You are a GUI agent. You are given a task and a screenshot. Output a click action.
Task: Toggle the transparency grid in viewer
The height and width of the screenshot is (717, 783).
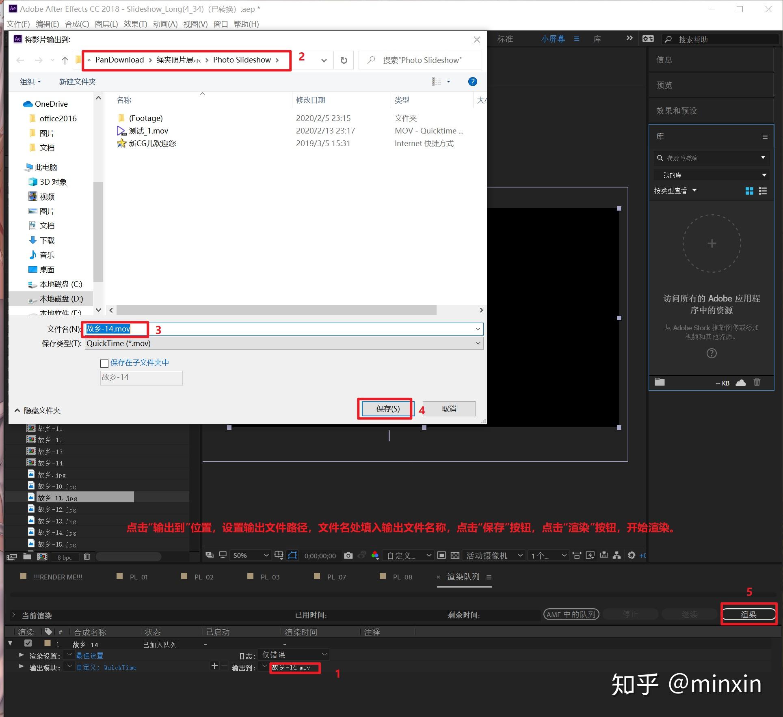pyautogui.click(x=455, y=555)
